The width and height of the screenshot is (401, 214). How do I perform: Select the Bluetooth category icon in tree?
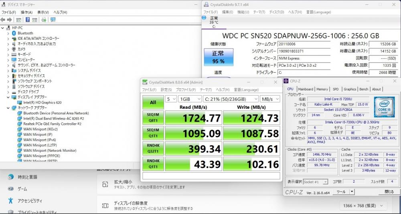coord(14,33)
